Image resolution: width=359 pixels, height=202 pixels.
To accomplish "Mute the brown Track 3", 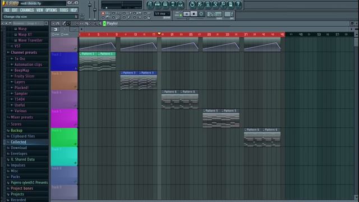I will coord(75,87).
